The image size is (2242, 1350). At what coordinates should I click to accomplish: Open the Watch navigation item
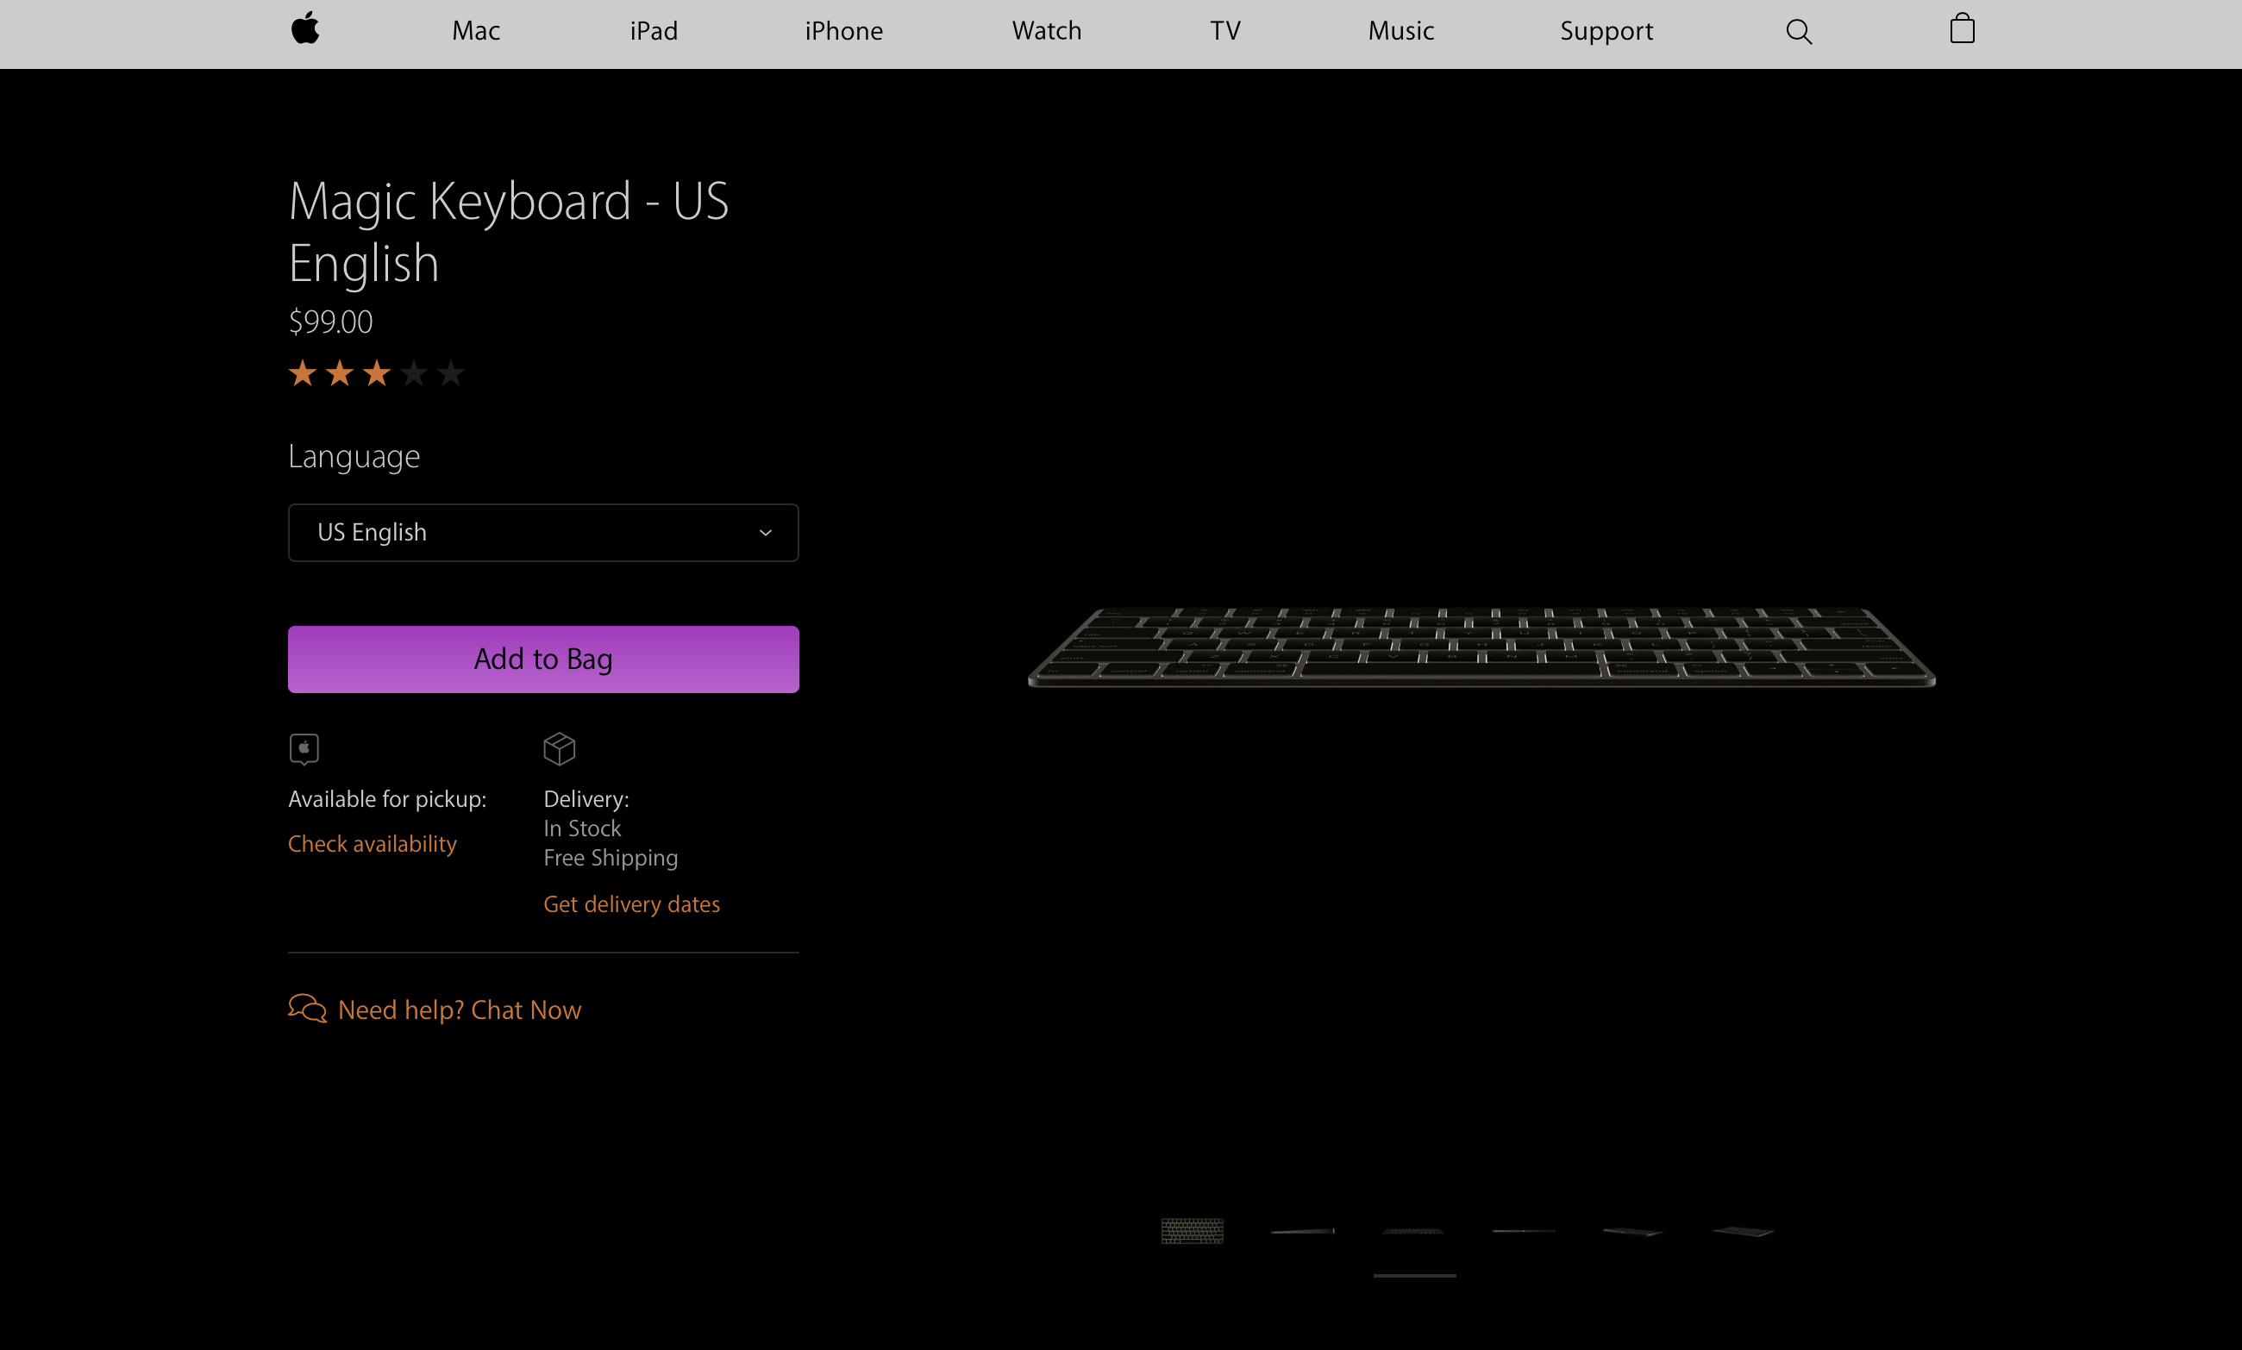coord(1046,31)
